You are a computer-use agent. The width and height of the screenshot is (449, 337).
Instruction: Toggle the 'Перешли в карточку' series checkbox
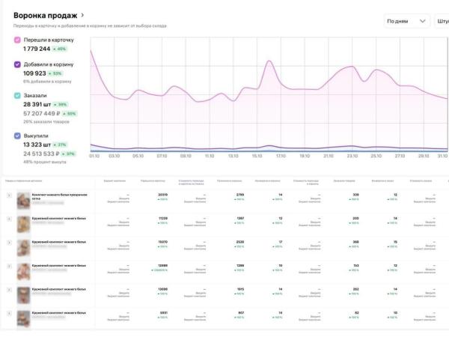(17, 40)
